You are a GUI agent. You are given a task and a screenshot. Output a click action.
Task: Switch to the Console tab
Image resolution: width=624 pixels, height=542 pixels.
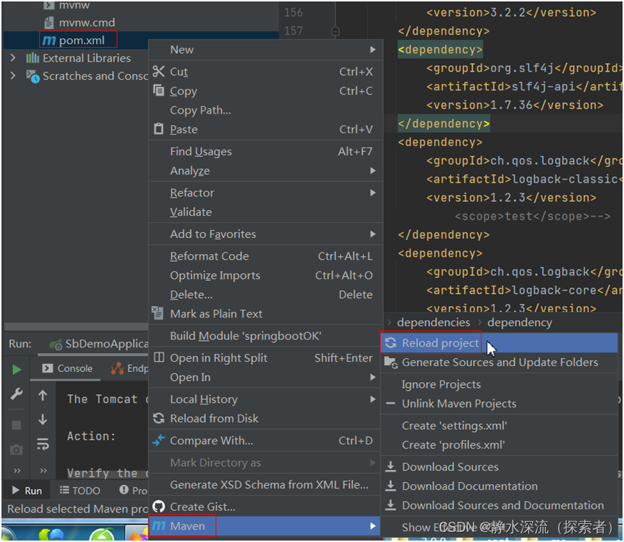tap(68, 368)
